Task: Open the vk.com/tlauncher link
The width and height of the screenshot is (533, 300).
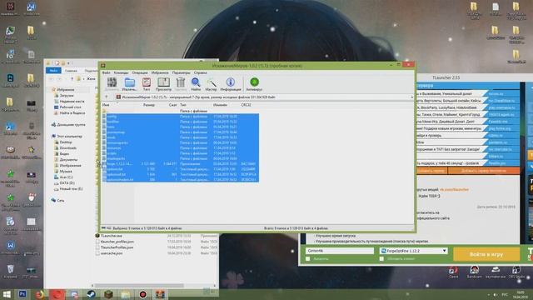Action: point(454,189)
